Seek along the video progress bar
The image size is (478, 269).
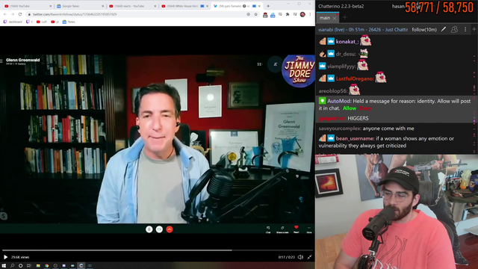point(157,250)
